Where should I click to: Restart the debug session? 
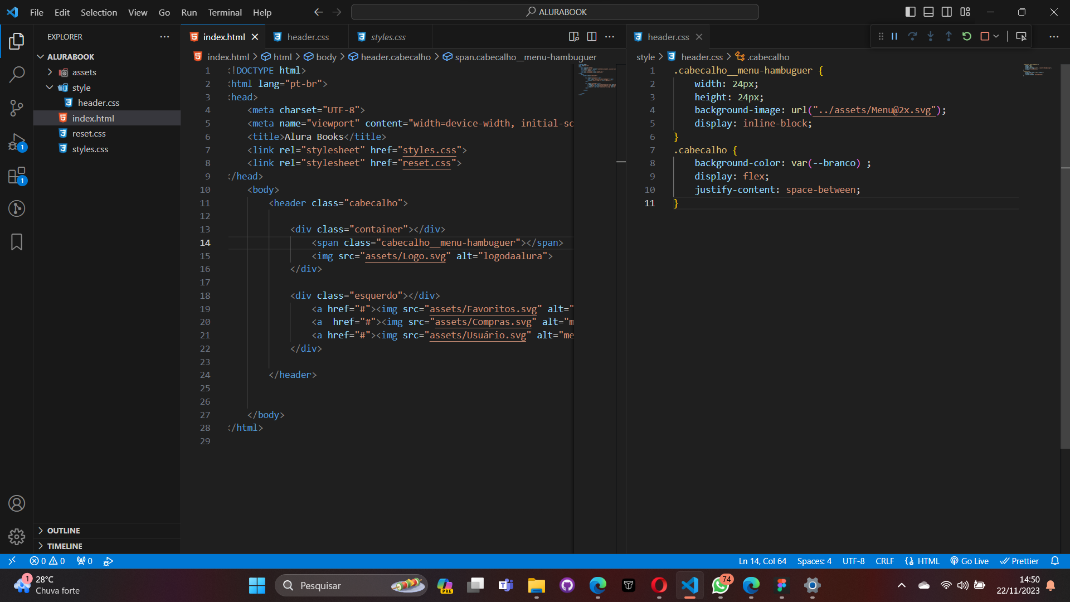[967, 36]
